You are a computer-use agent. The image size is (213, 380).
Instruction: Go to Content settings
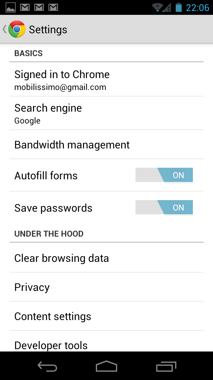(x=106, y=316)
